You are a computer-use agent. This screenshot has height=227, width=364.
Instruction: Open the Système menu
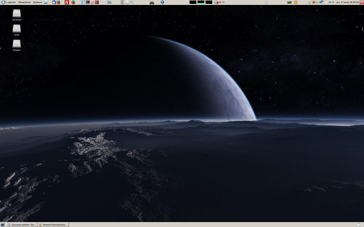click(x=38, y=2)
